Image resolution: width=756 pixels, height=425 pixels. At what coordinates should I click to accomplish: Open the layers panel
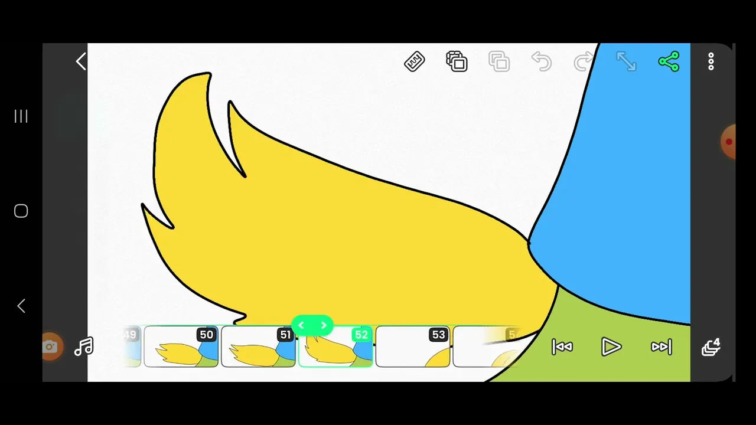(711, 347)
